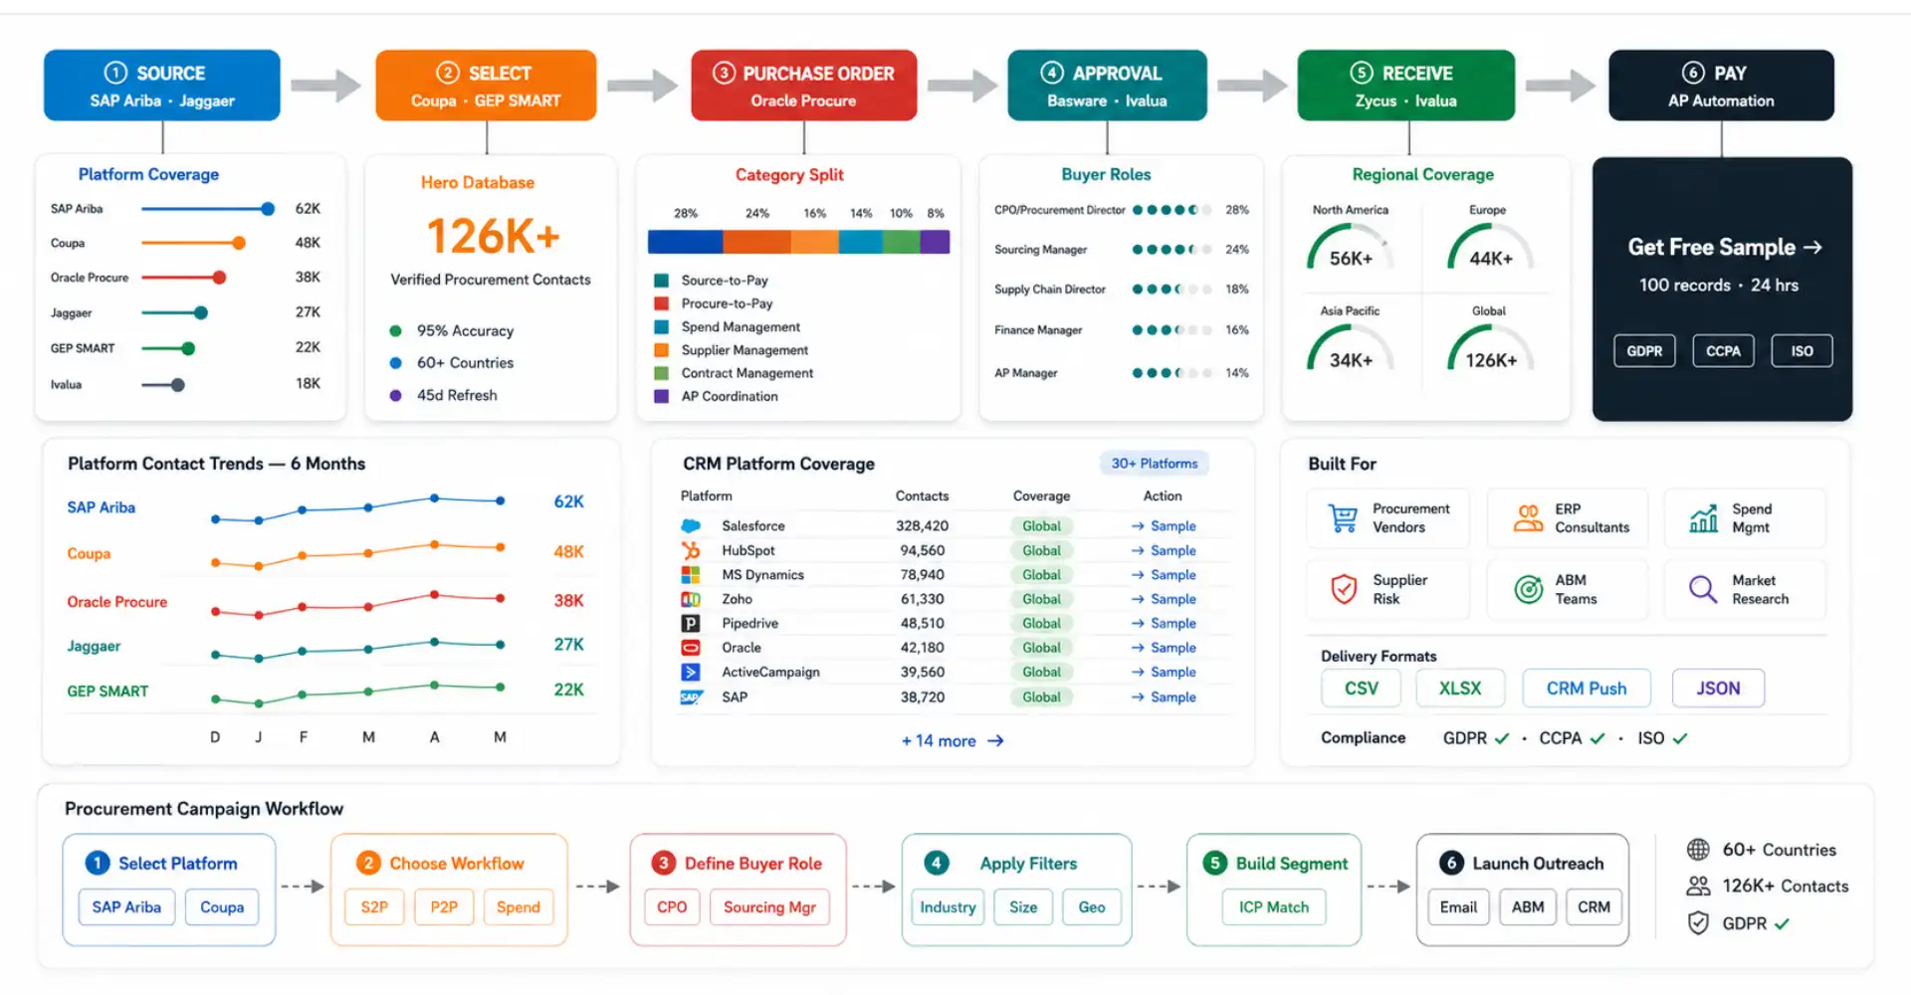
Task: Select the CRM Push delivery format
Action: point(1587,689)
